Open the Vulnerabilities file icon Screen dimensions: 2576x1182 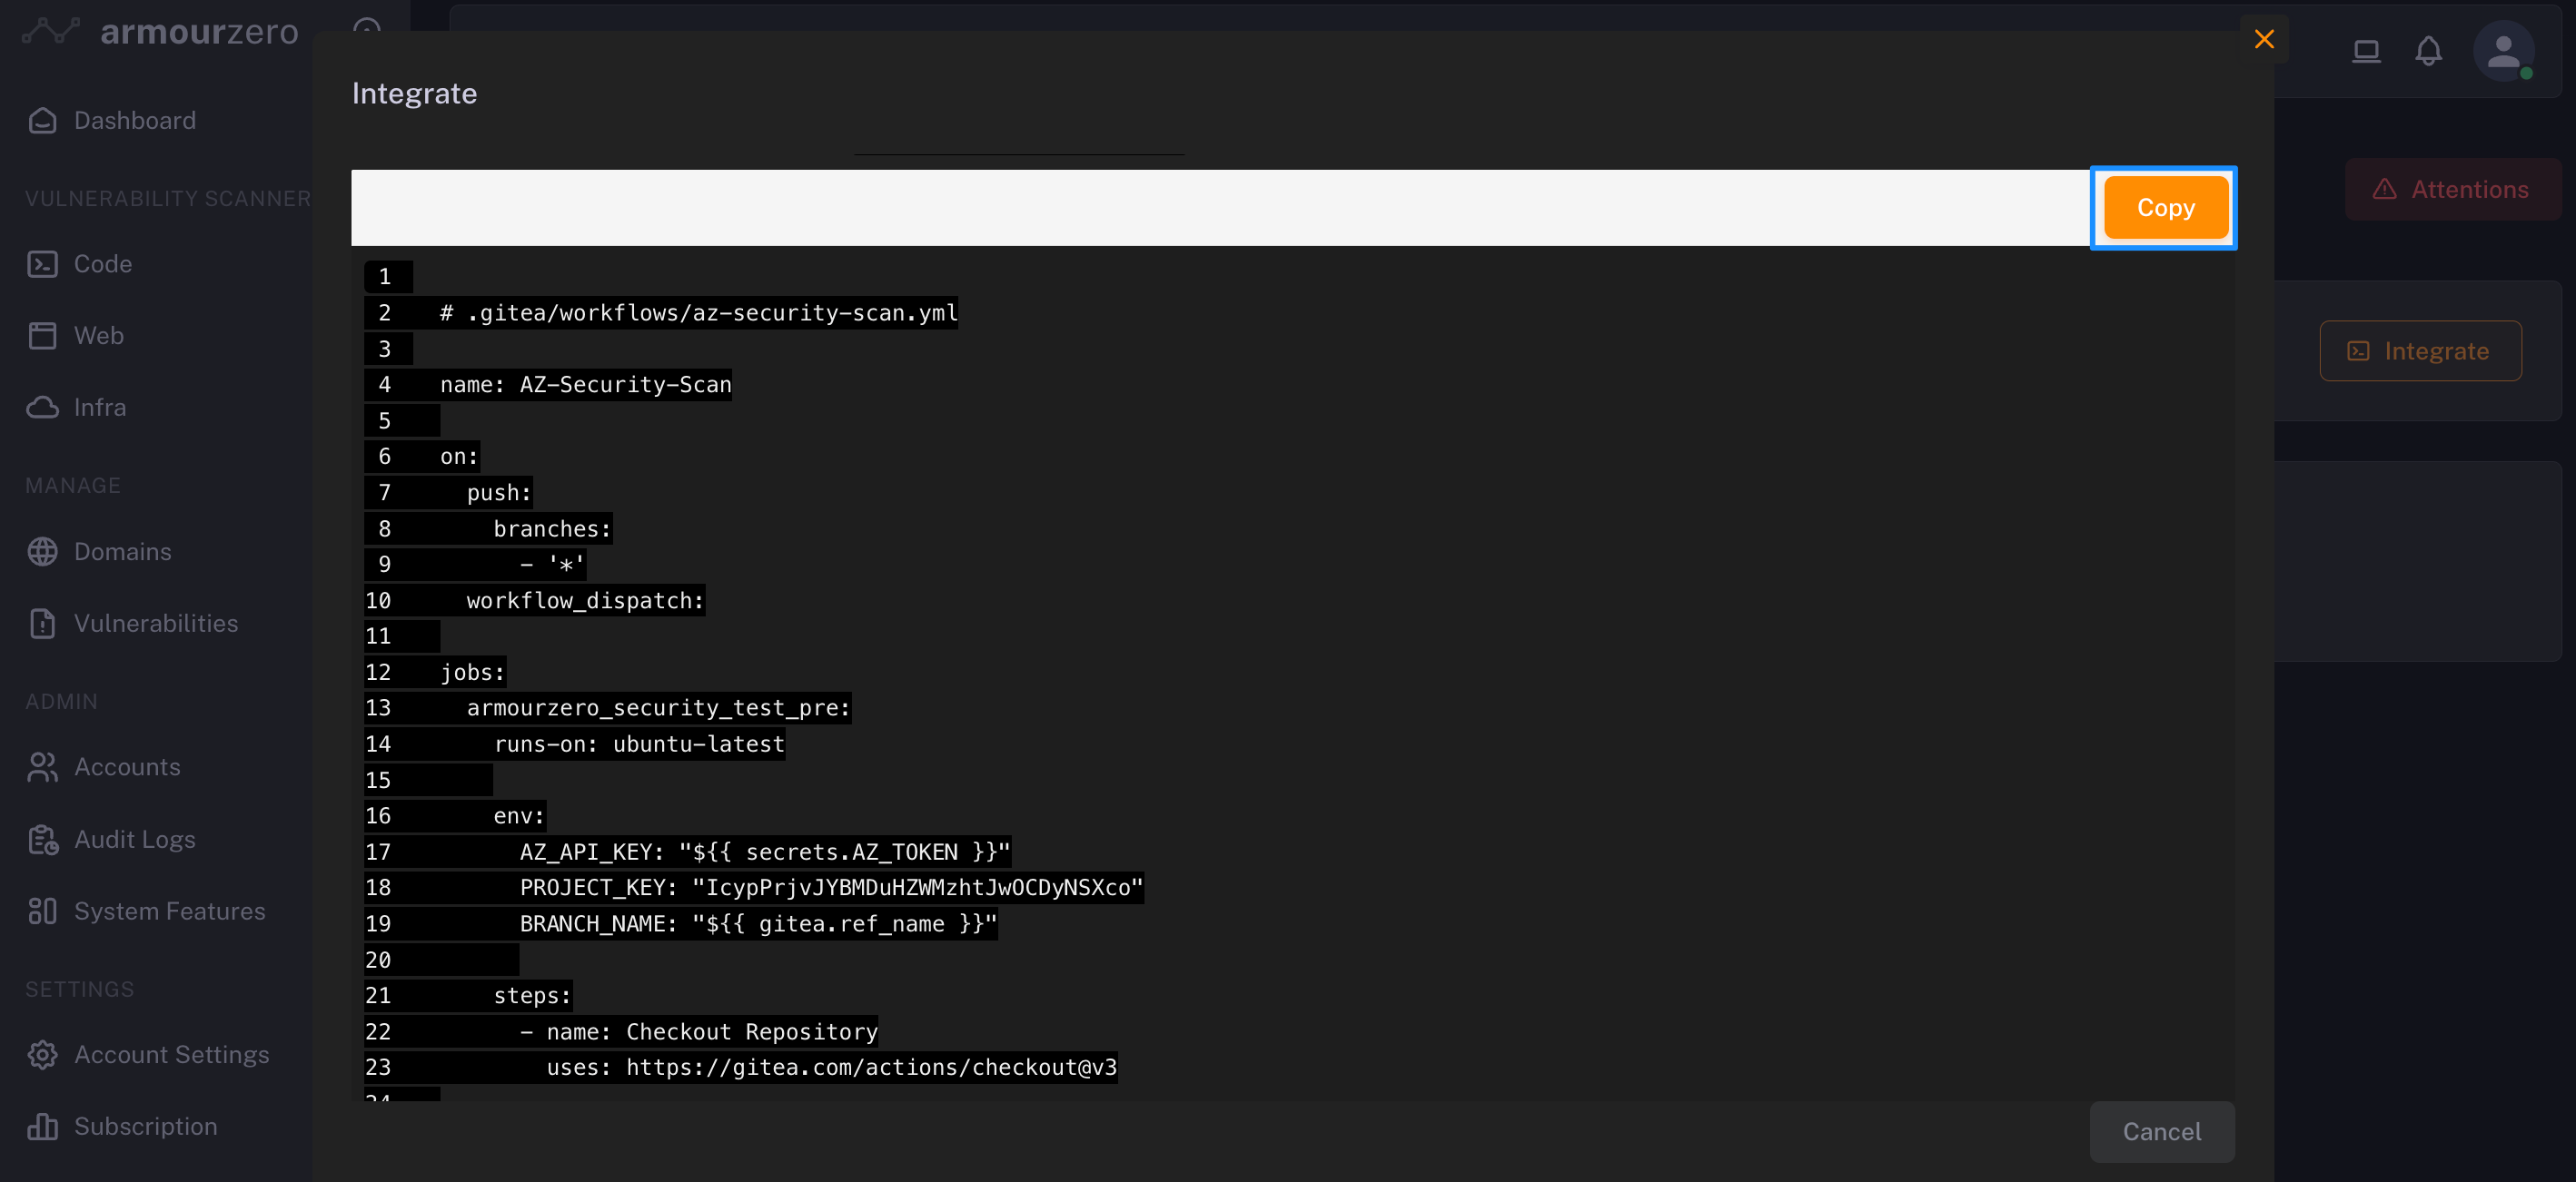coord(42,624)
